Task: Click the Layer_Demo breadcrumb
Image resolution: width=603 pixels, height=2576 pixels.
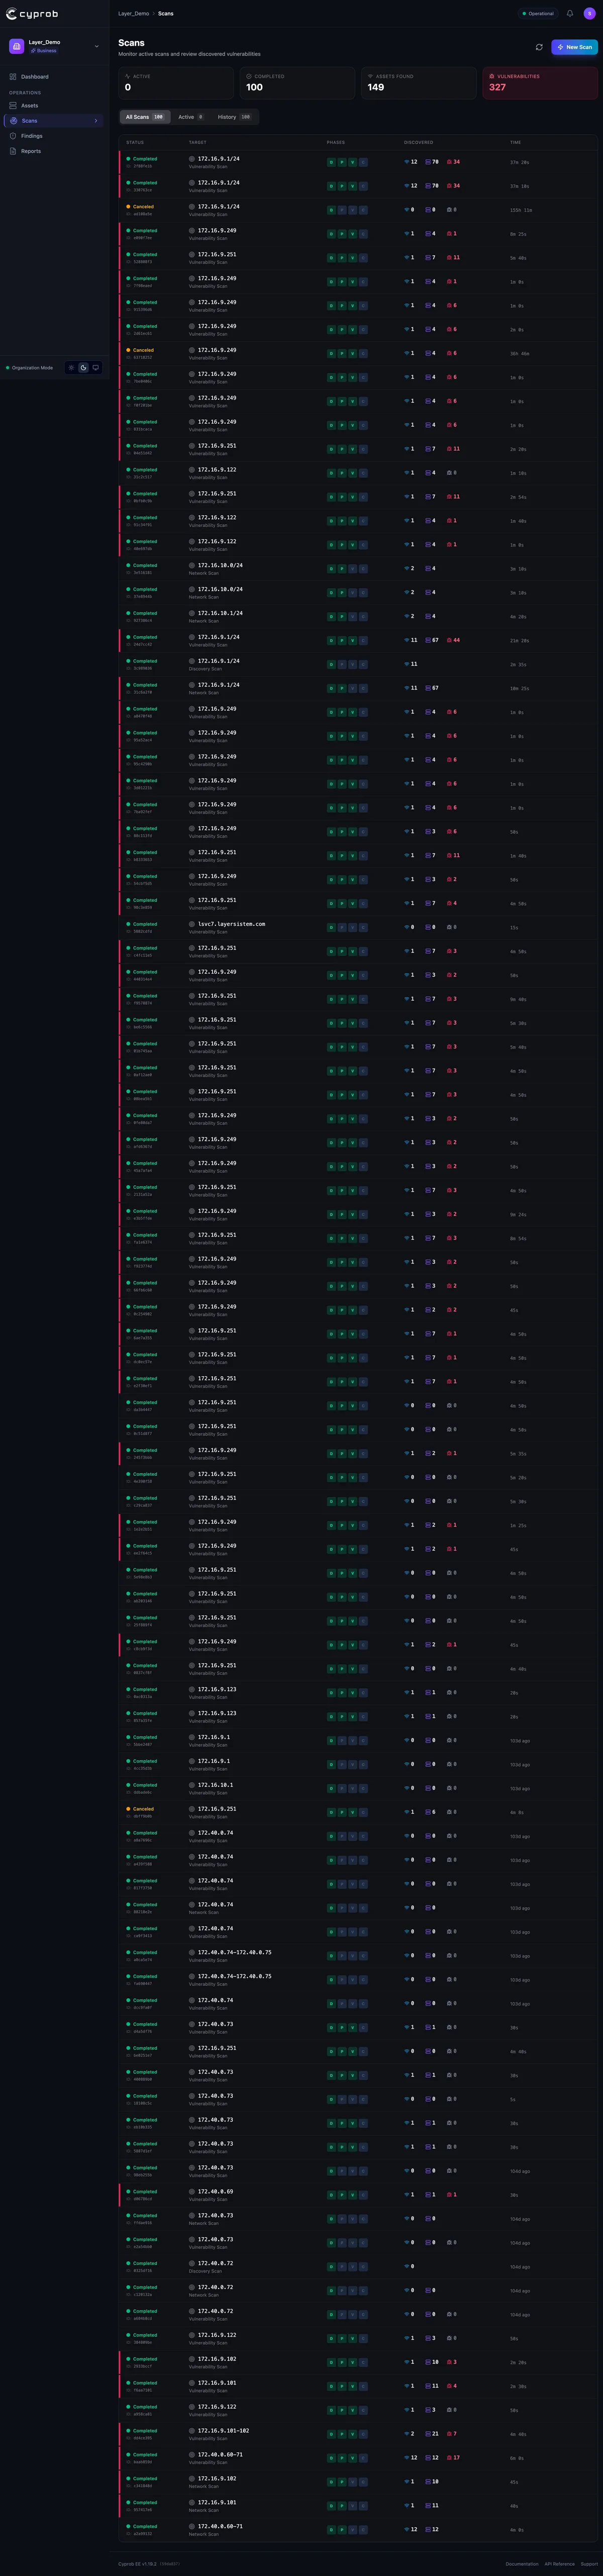Action: (x=134, y=14)
